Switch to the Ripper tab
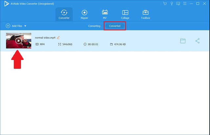Screen dimensions: 210x135 tap(84, 14)
